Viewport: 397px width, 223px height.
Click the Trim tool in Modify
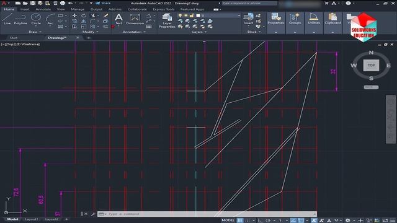(93, 15)
